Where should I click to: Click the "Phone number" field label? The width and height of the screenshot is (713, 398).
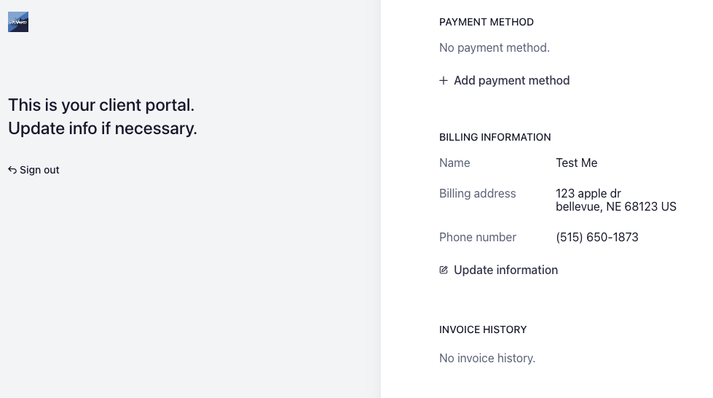coord(478,237)
